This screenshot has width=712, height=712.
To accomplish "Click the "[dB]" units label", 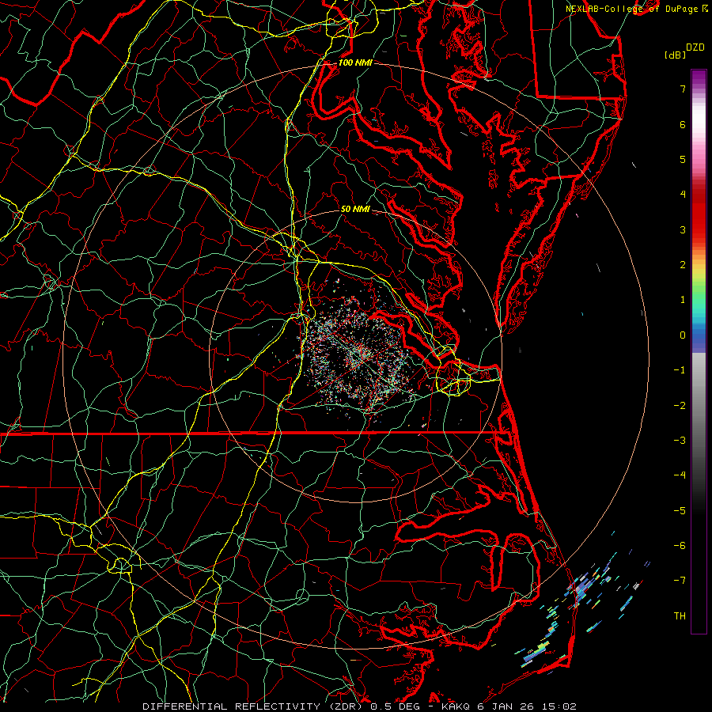I will point(675,55).
